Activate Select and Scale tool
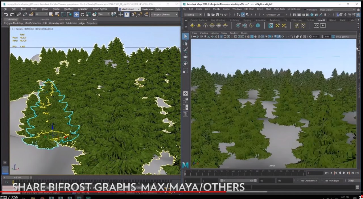The width and height of the screenshot is (363, 199). click(88, 15)
